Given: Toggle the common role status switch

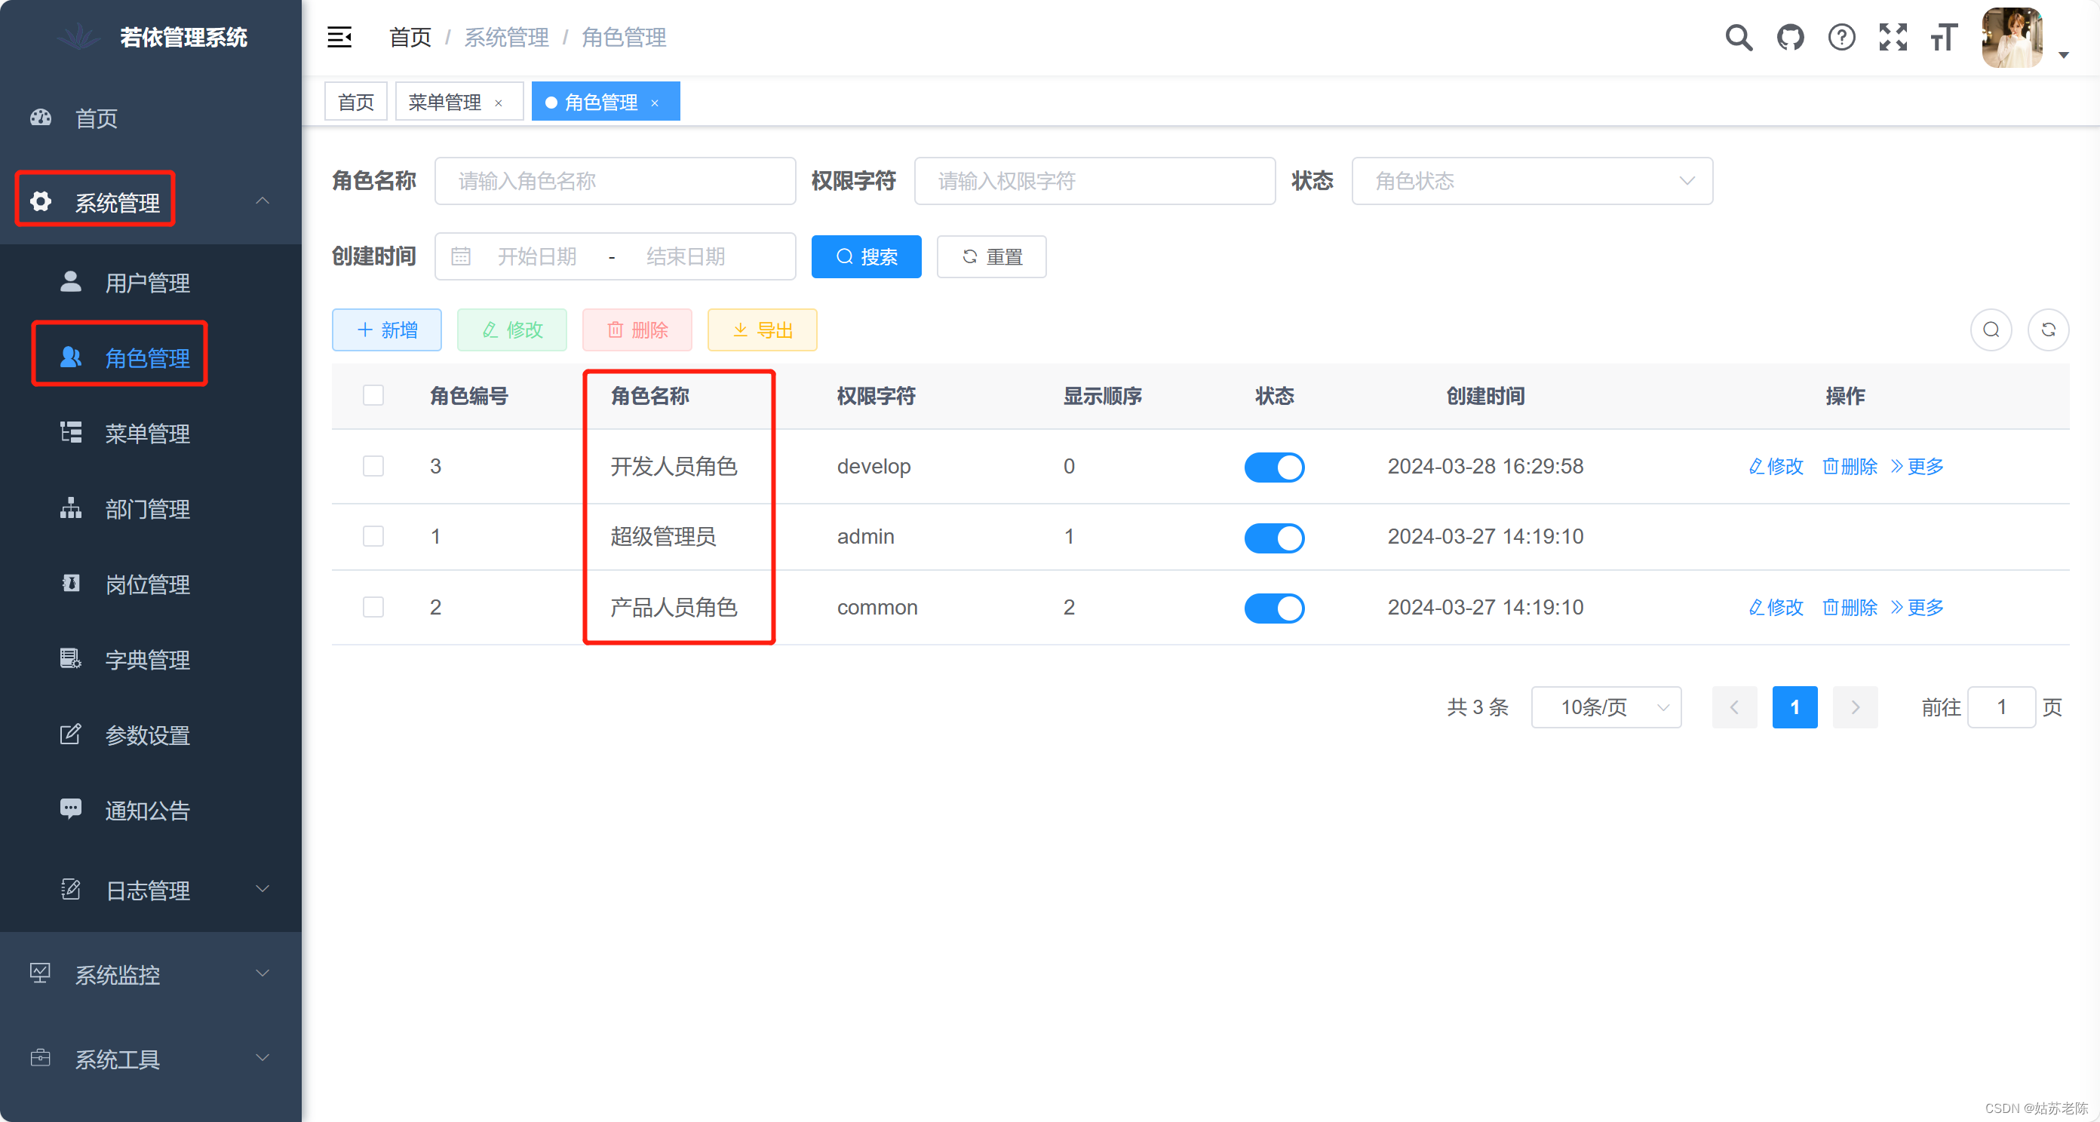Looking at the screenshot, I should pos(1274,608).
